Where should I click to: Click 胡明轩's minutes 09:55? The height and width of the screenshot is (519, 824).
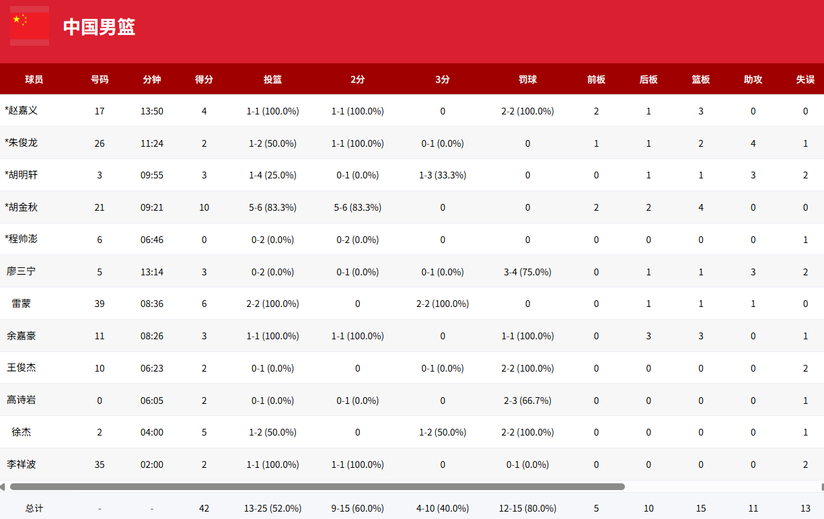point(152,175)
